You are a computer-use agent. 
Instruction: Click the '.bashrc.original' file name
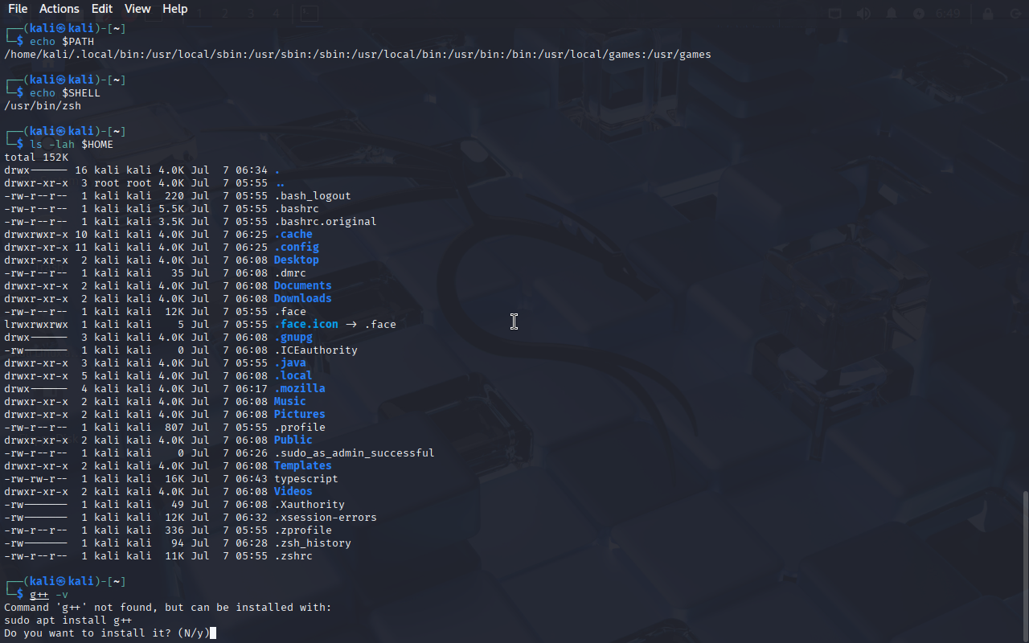tap(326, 222)
